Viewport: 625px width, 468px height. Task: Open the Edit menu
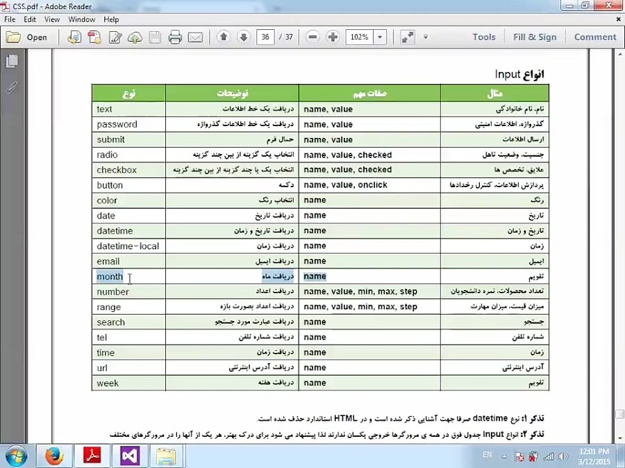(29, 19)
